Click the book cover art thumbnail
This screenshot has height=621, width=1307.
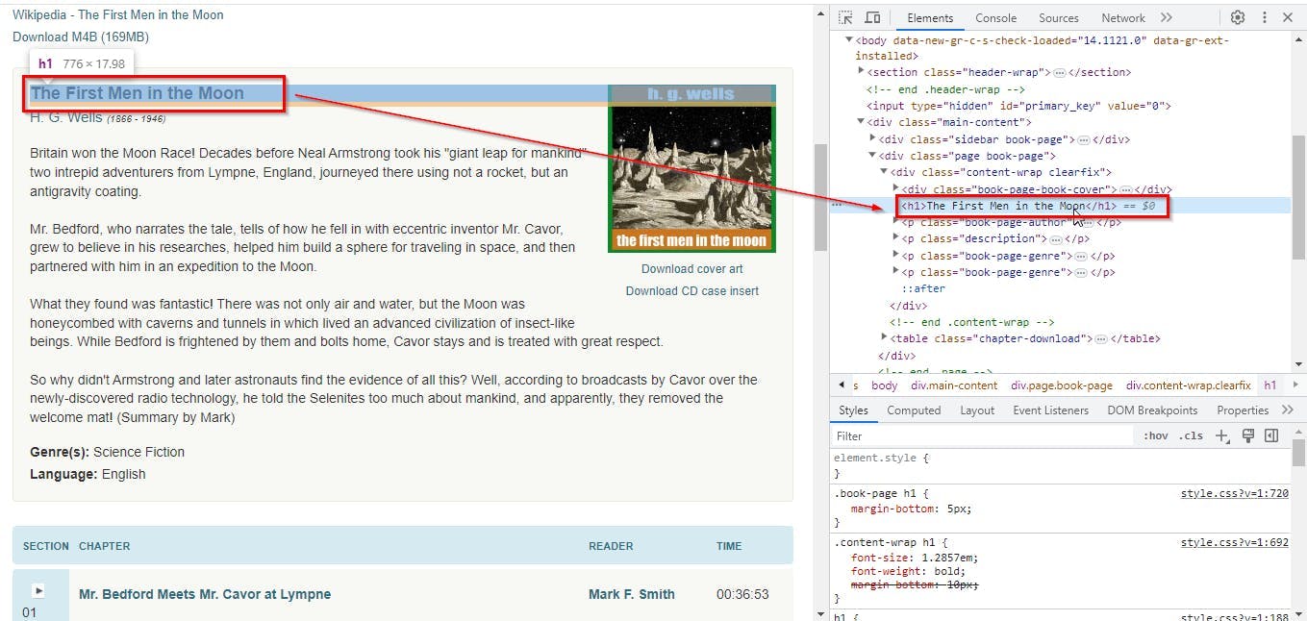[x=691, y=168]
